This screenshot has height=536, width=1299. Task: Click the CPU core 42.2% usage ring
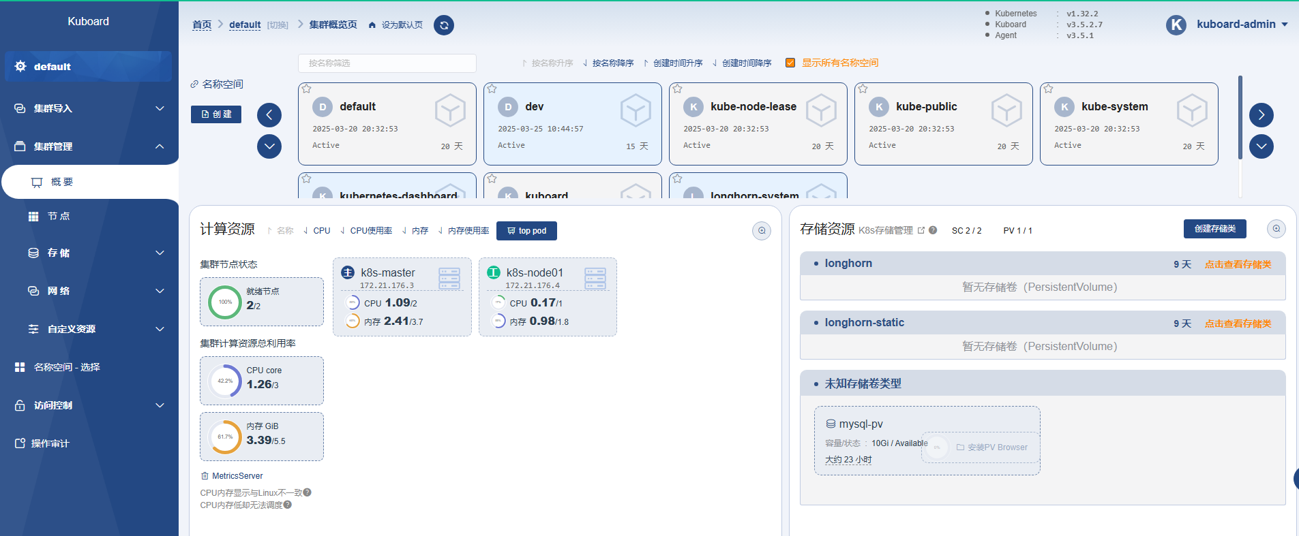coord(225,381)
